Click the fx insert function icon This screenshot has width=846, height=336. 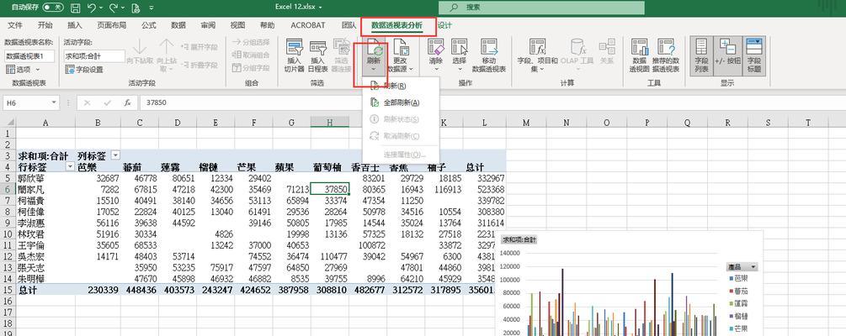[127, 102]
